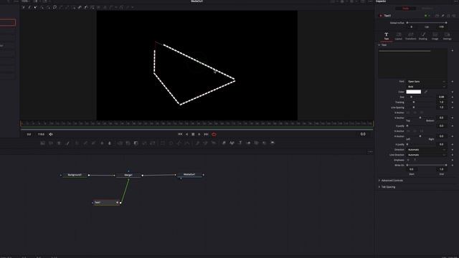The image size is (459, 258).
Task: Select the MediaOut1 node
Action: [x=189, y=175]
